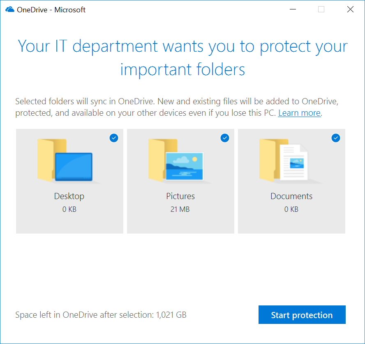The image size is (365, 344).
Task: Click the Desktop folder name label
Action: (69, 196)
